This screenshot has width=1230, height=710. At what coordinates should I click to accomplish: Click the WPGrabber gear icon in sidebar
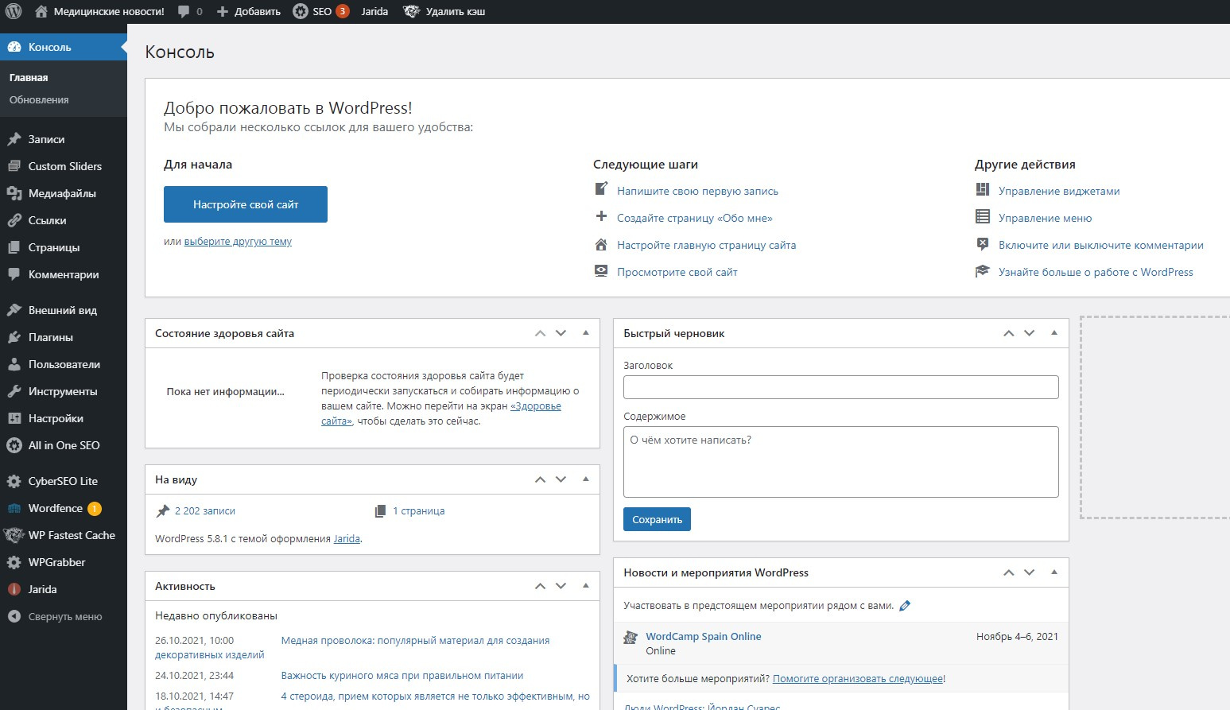point(14,562)
